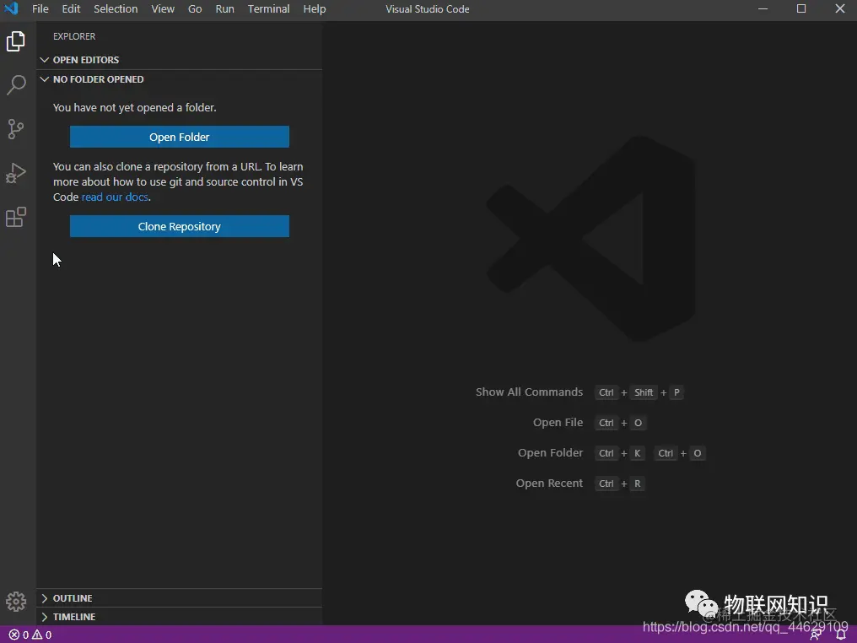This screenshot has width=857, height=643.
Task: Follow the read our docs link
Action: [115, 197]
